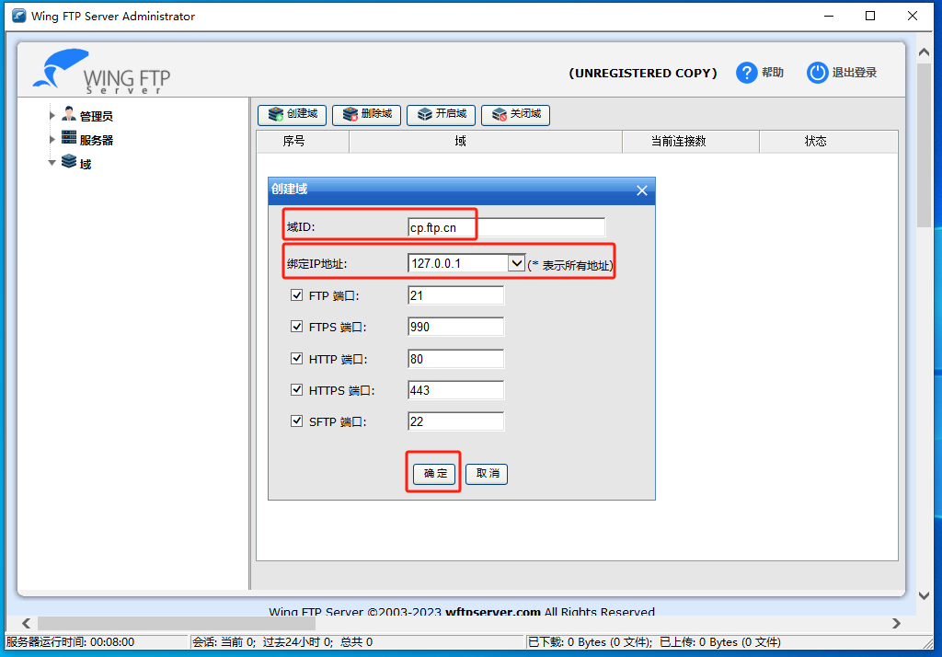Click the (* 表示所有地址) hint text
Viewport: 942px width, 657px height.
click(x=570, y=265)
